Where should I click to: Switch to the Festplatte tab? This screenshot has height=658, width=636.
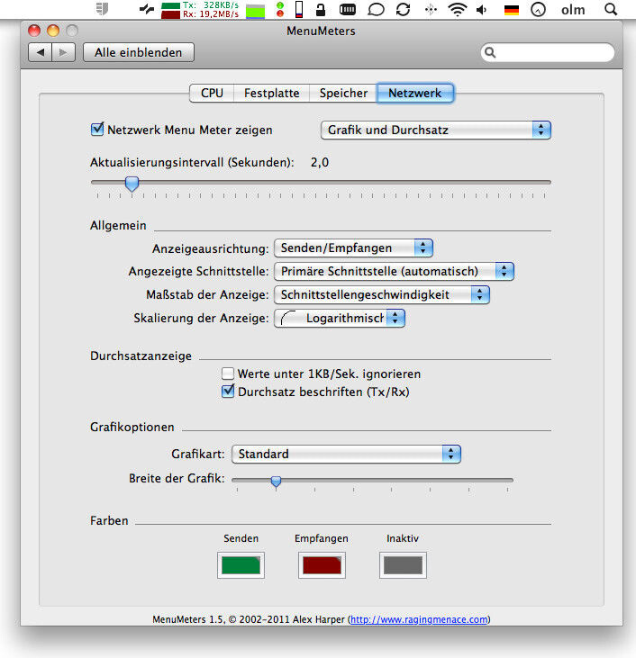point(271,93)
